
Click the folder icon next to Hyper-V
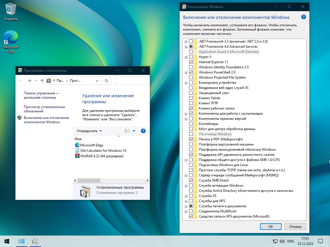(x=195, y=57)
